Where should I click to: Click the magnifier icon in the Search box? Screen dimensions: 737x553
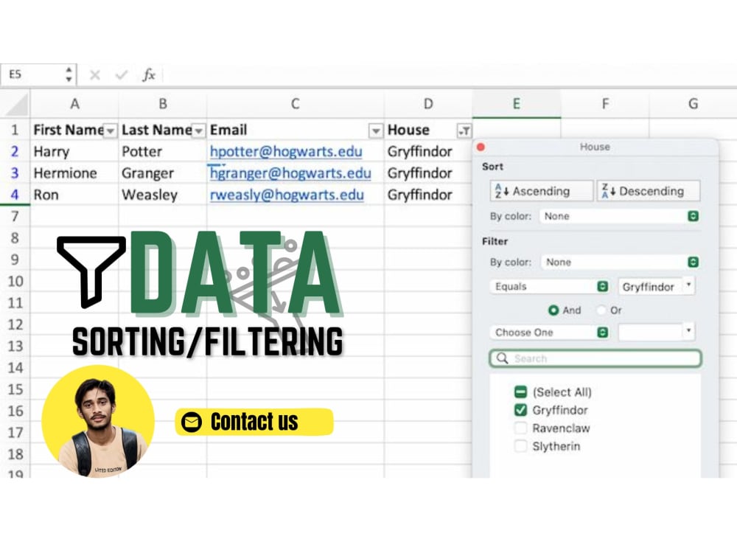coord(502,359)
